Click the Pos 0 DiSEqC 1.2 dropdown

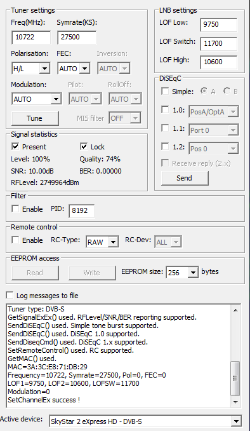click(x=213, y=149)
